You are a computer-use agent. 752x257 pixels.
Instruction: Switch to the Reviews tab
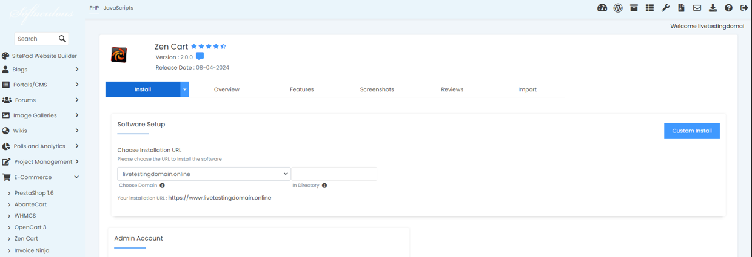452,89
